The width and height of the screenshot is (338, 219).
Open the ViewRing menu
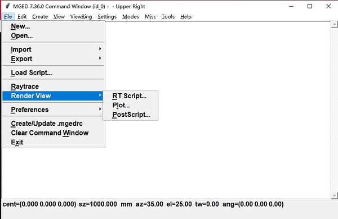(81, 16)
